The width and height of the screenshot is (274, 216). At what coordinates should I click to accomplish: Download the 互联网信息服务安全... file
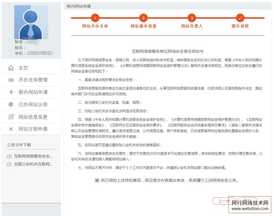point(30,156)
